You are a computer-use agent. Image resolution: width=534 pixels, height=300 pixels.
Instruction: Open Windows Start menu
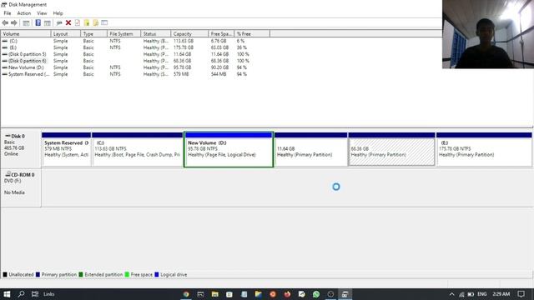tap(7, 294)
